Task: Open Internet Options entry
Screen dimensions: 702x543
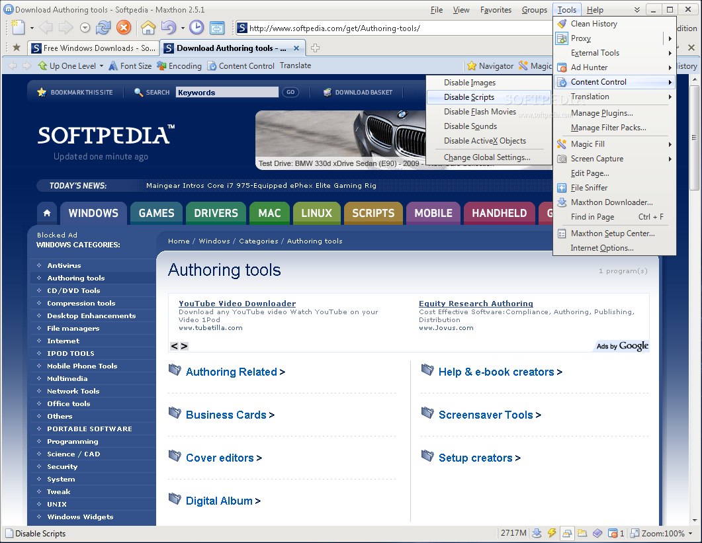Action: click(614, 248)
